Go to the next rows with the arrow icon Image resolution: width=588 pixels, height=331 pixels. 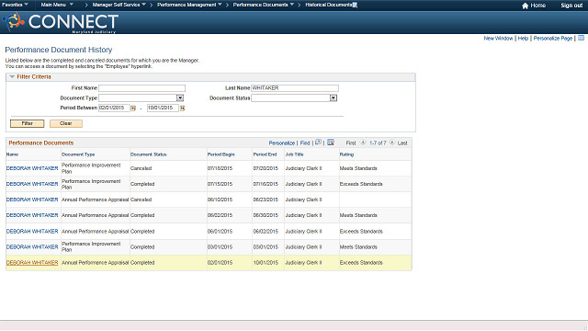392,143
